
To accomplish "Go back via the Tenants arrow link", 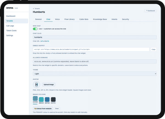I will 36,8.
